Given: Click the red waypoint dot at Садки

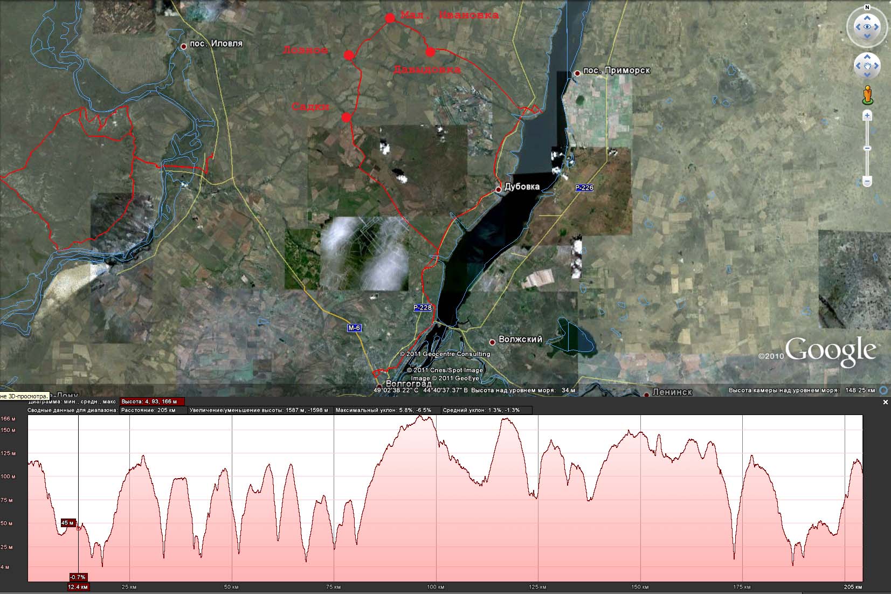Looking at the screenshot, I should pyautogui.click(x=347, y=117).
